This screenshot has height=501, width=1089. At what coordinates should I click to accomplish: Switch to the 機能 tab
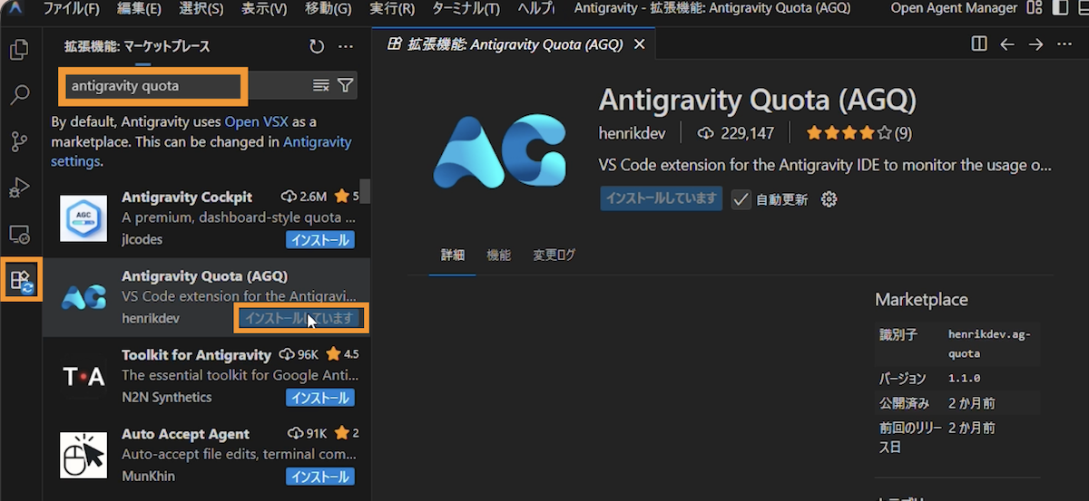coord(498,255)
